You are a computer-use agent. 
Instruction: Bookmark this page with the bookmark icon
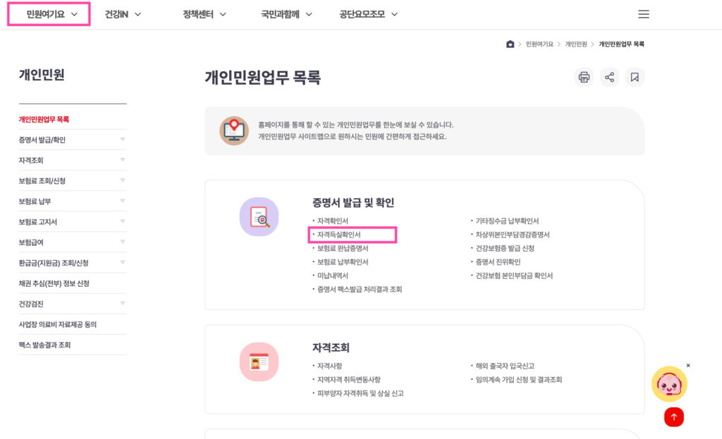click(x=635, y=78)
